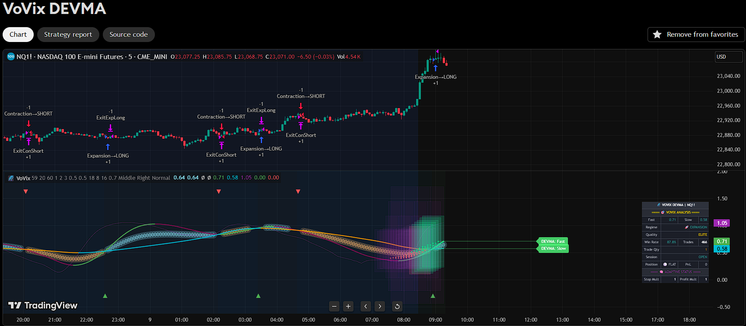Reset the chart view with circular arrow

397,306
